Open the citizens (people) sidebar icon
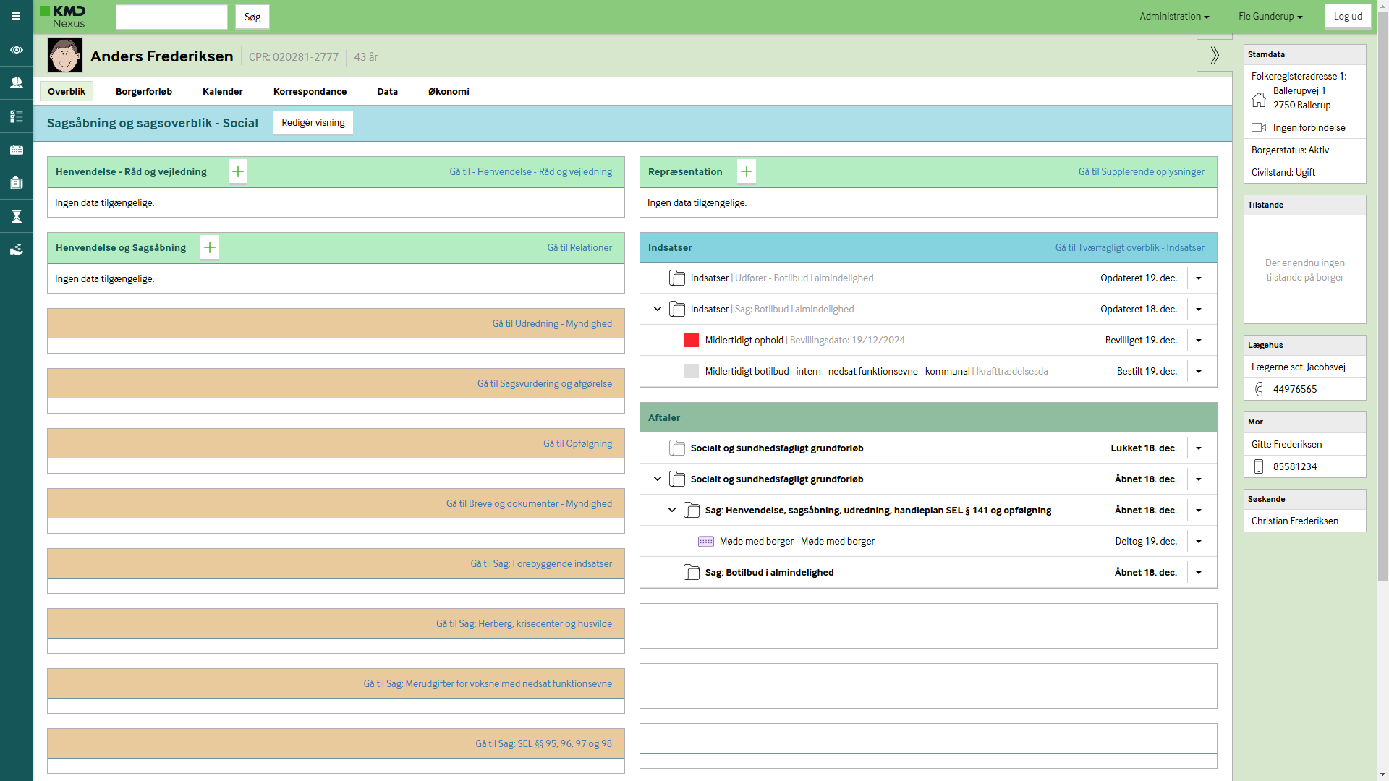The width and height of the screenshot is (1389, 781). 16,83
